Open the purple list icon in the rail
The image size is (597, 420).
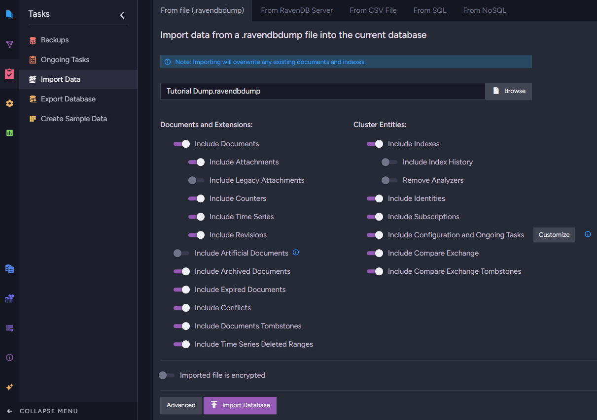coord(9,328)
